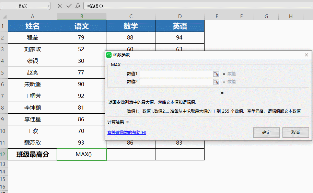313x193 pixels.
Task: Select cell containing 李佳星
Action: coord(33,119)
